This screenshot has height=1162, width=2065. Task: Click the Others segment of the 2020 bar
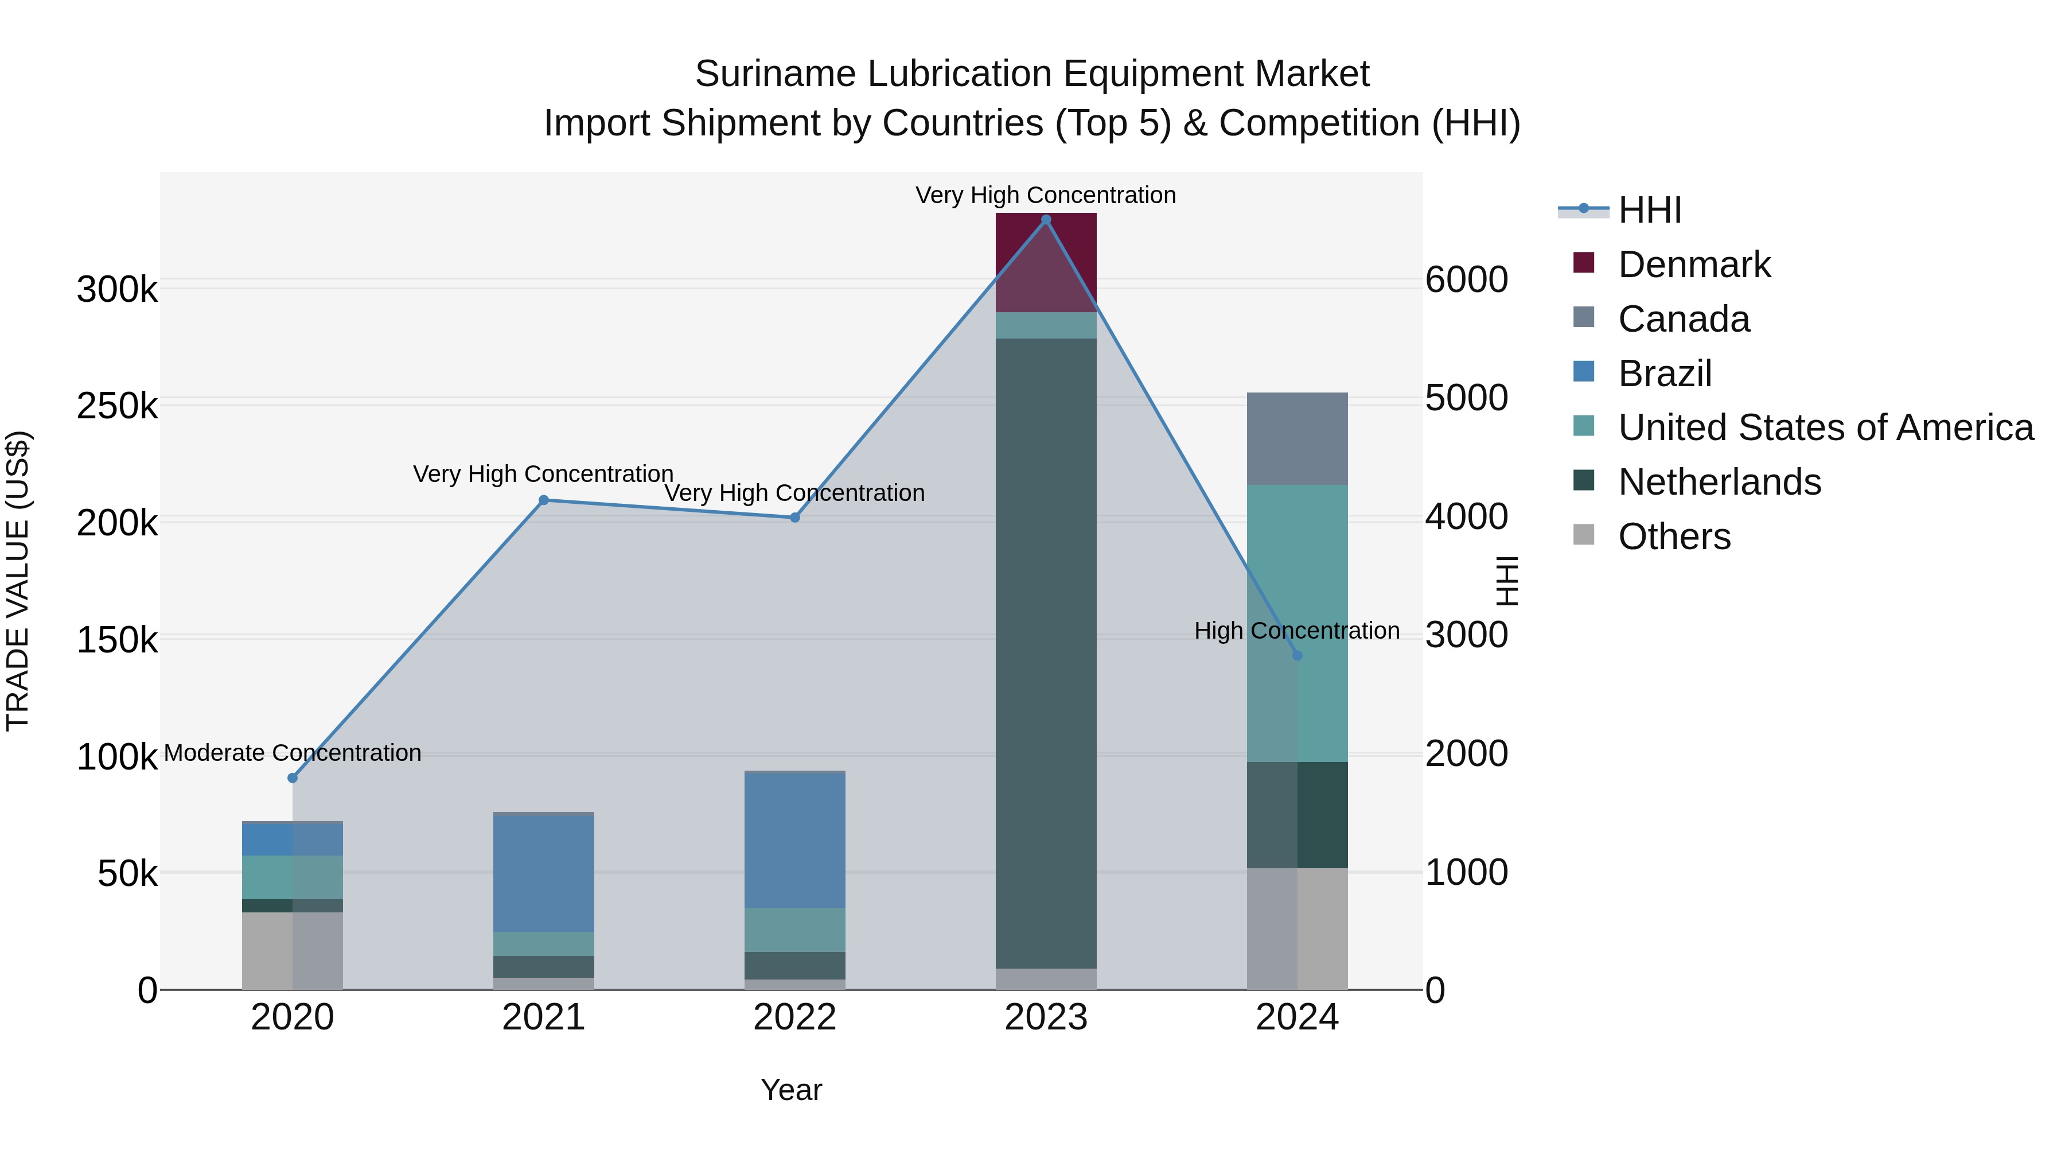(293, 951)
